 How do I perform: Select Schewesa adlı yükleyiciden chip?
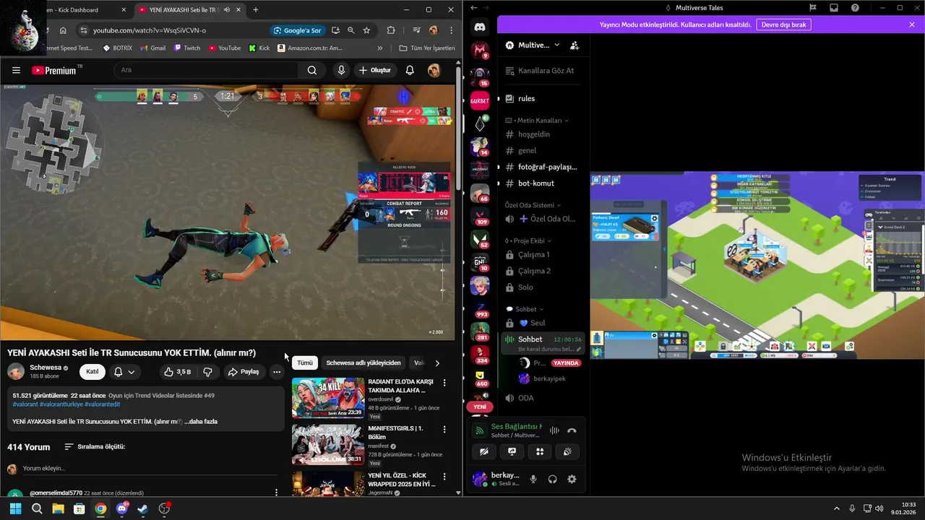coord(363,363)
